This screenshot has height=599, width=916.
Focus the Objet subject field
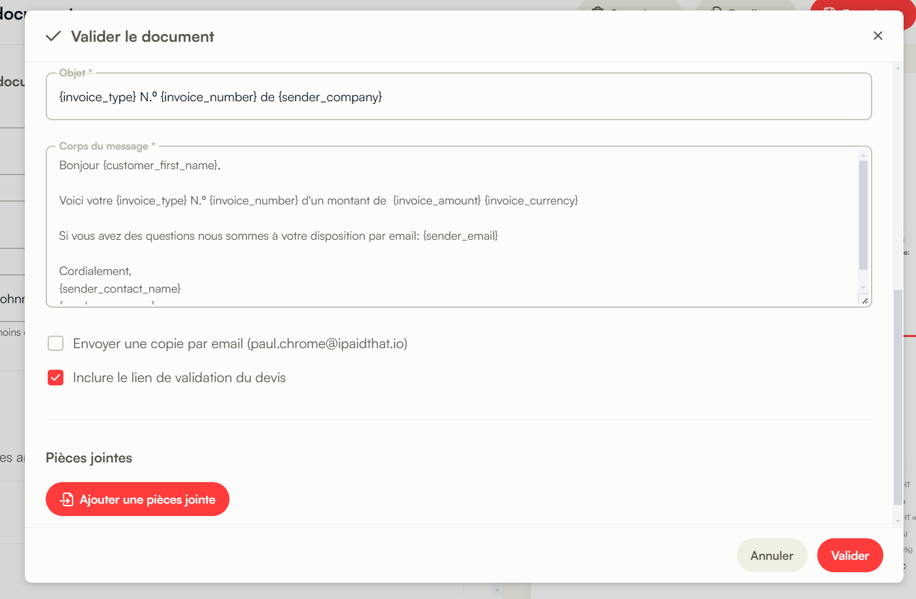pos(458,97)
